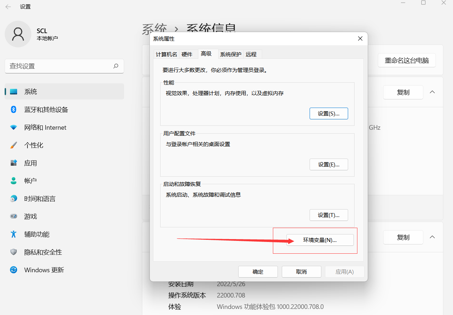The height and width of the screenshot is (315, 453).
Task: Click the System monitor icon in sidebar
Action: pos(14,92)
